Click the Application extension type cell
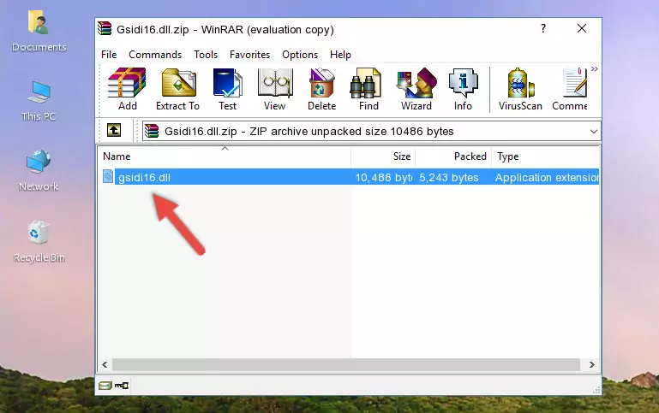The width and height of the screenshot is (659, 413). tap(547, 178)
